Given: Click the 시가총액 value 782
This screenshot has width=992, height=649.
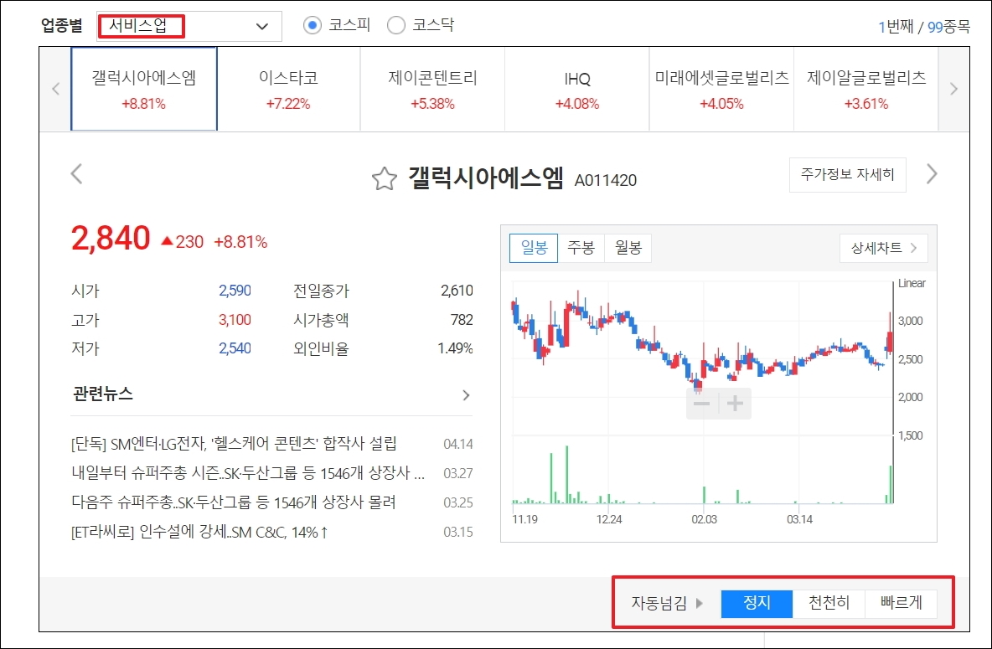Looking at the screenshot, I should pyautogui.click(x=462, y=320).
